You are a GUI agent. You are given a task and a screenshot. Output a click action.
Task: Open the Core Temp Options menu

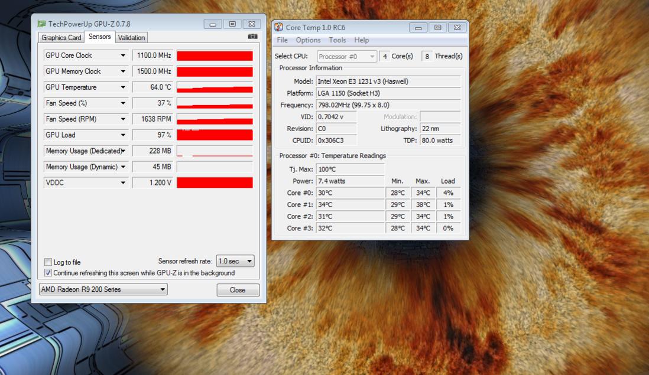click(x=309, y=40)
